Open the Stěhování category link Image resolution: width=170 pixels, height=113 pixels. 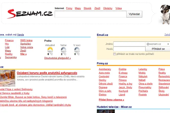click(x=164, y=87)
